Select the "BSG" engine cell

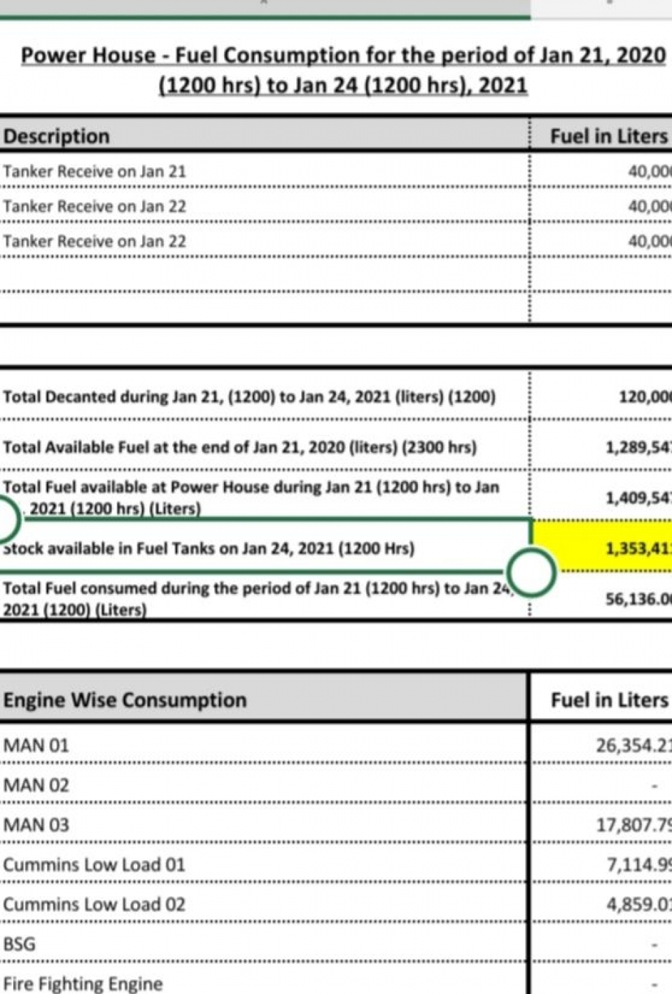click(263, 944)
